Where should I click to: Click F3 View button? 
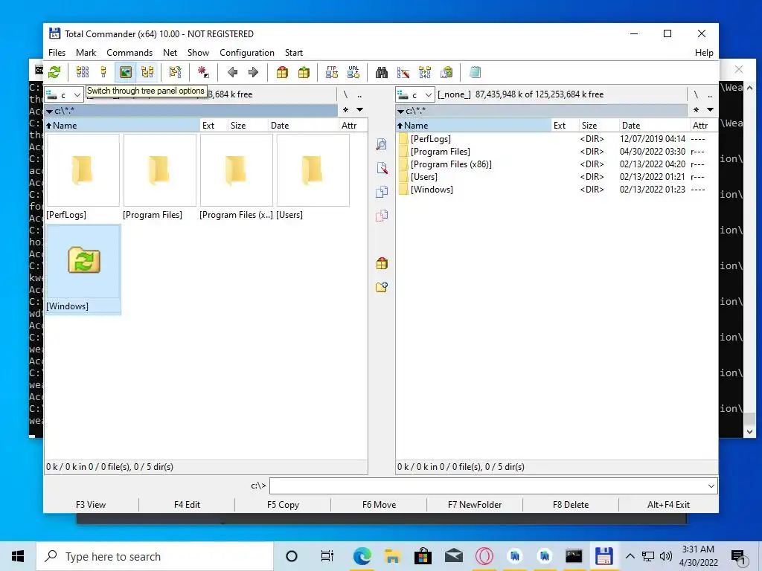91,505
